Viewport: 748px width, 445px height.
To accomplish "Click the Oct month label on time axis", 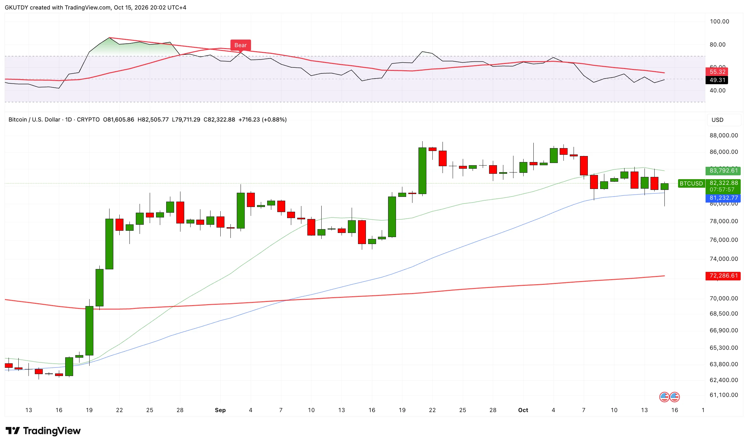I will click(523, 410).
